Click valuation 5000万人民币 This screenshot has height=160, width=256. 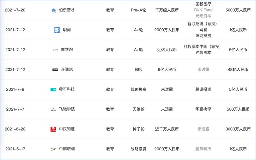238,10
